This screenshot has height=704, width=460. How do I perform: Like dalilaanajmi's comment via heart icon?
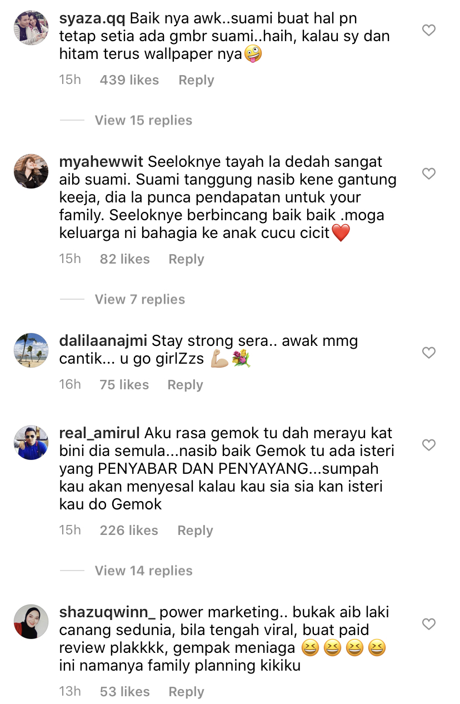coord(429,353)
